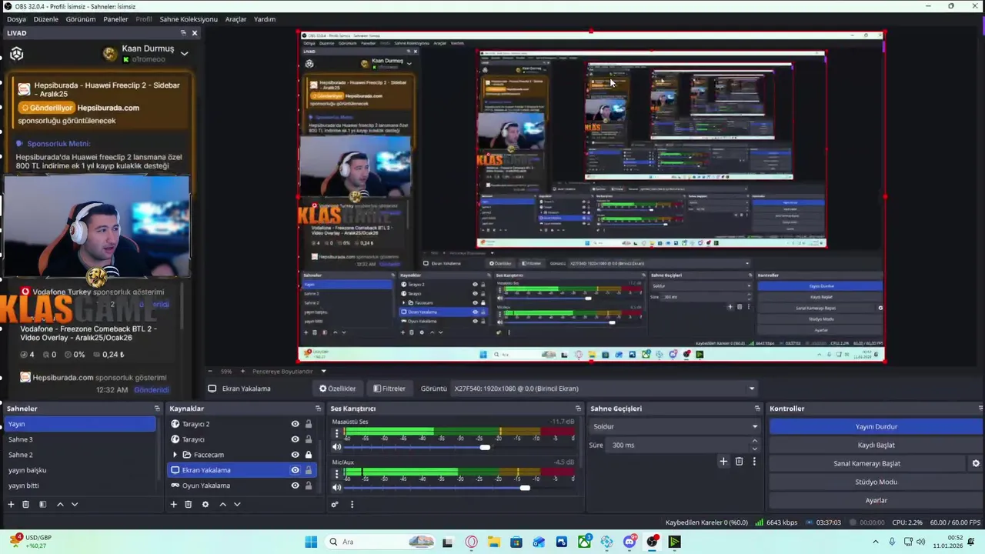Open the Paneller menu
985x554 pixels.
[115, 19]
